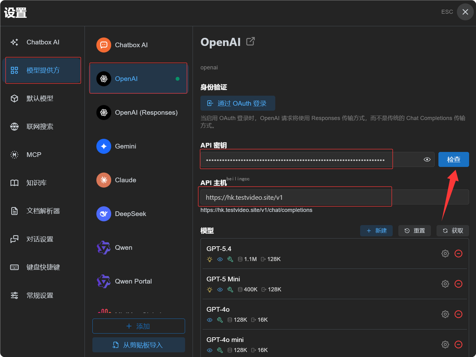Click GPT-4o mini tool wrench icon

pos(220,350)
